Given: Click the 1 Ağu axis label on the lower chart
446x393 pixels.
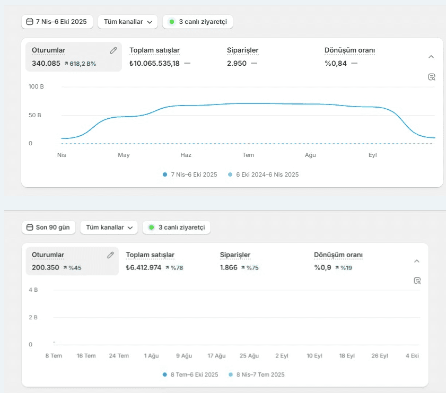Looking at the screenshot, I should [151, 356].
